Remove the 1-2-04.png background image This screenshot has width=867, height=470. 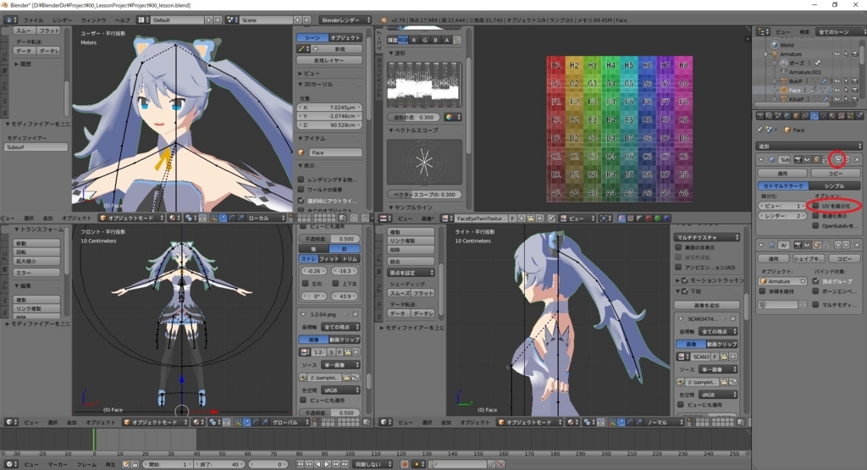(356, 314)
